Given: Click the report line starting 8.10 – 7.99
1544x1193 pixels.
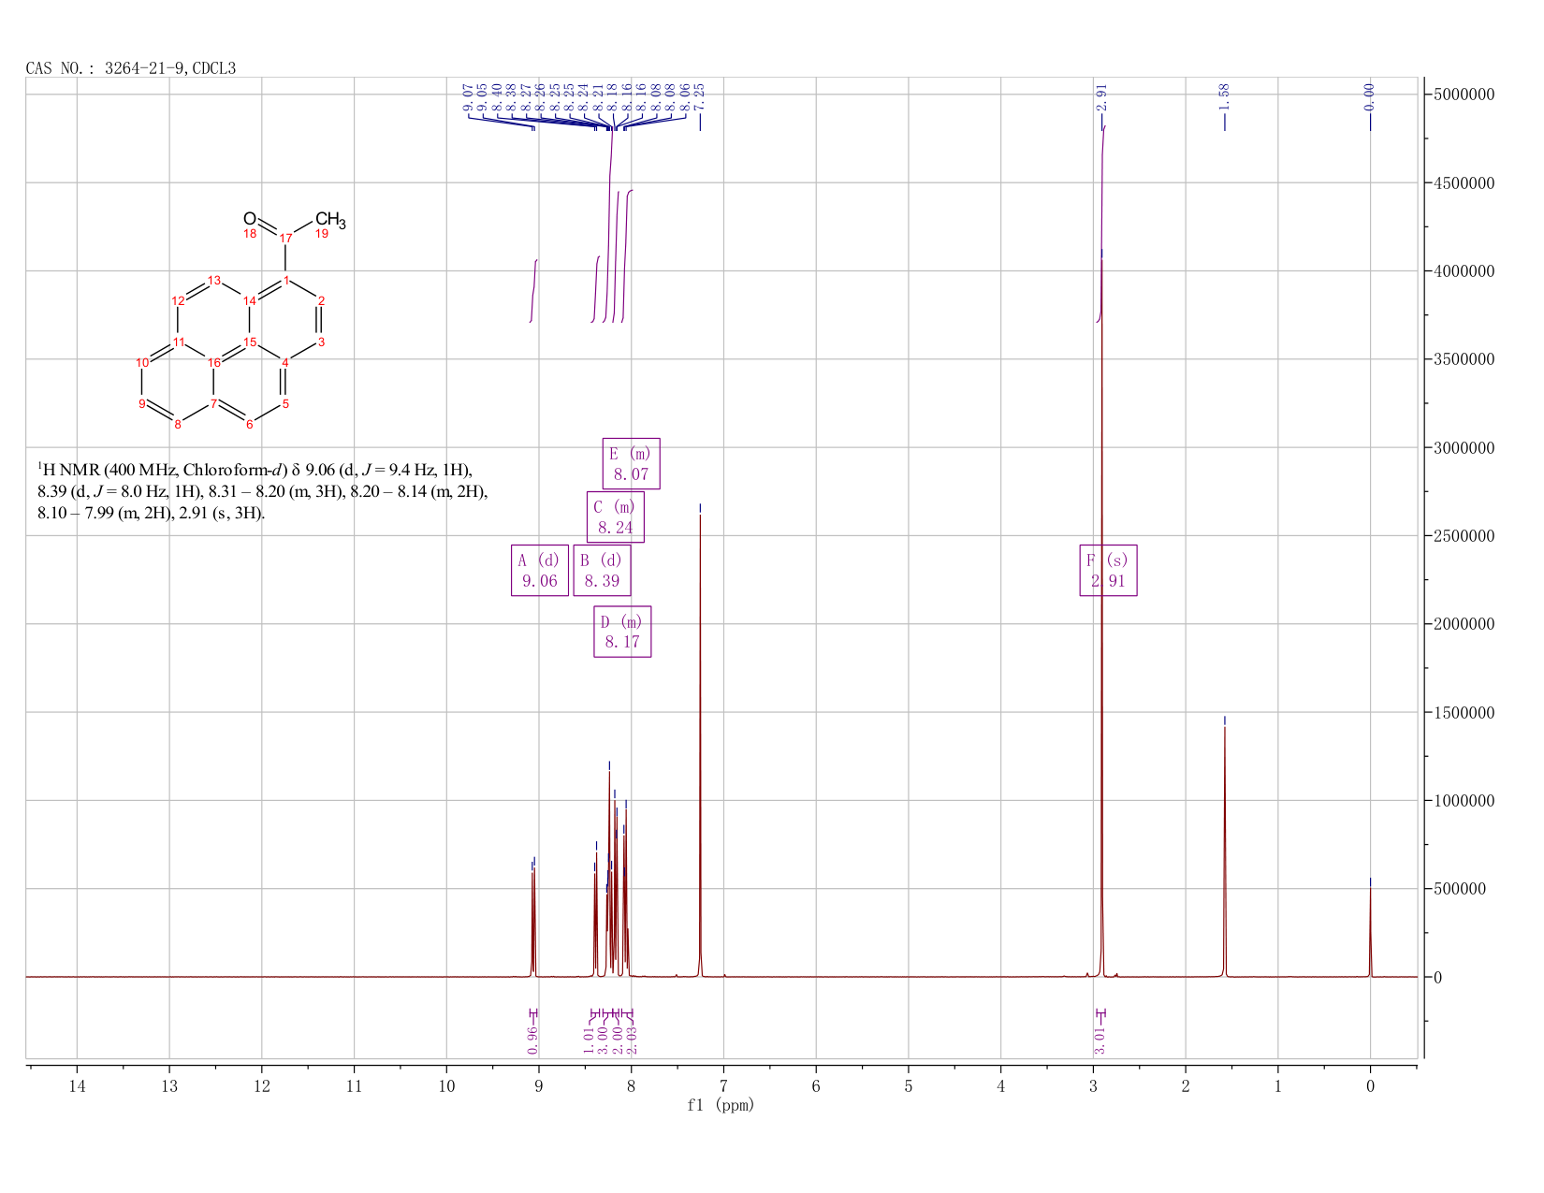Looking at the screenshot, I should pos(152,513).
